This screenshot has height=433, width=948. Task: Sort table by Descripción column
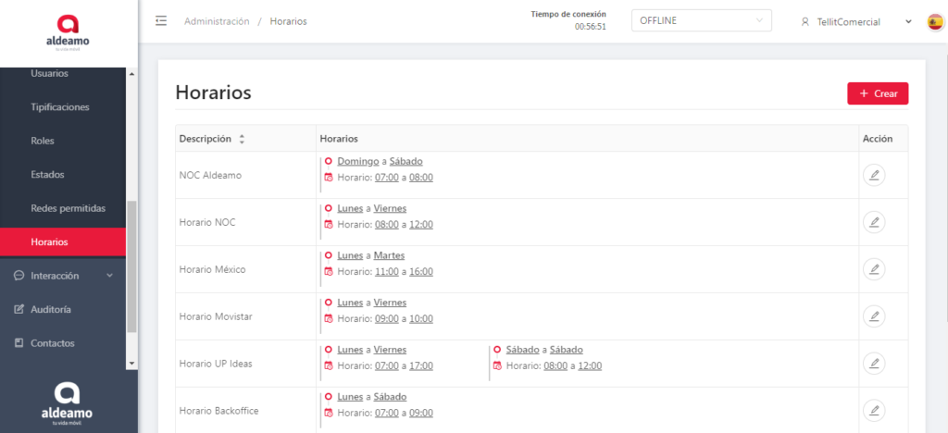(x=242, y=139)
